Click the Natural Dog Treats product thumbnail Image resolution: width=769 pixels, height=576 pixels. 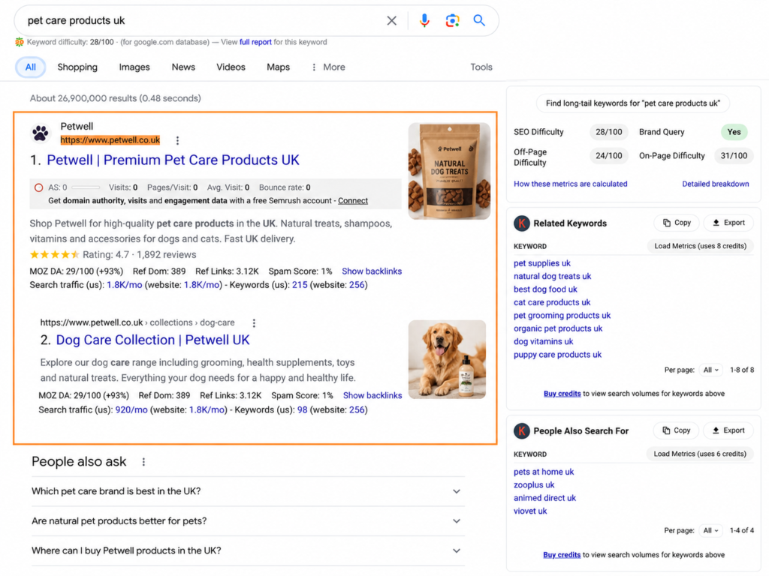(x=449, y=171)
